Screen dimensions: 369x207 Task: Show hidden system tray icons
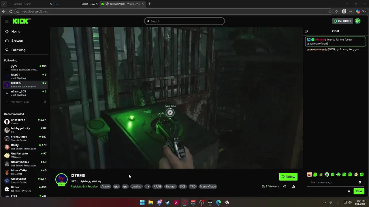(x=324, y=202)
